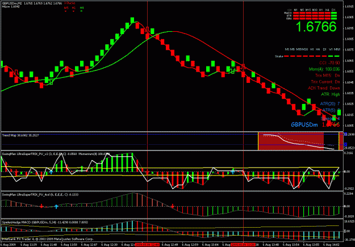Image resolution: width=355 pixels, height=247 pixels.
Task: Click the red M1 MACD signal cell
Action: click(296, 13)
